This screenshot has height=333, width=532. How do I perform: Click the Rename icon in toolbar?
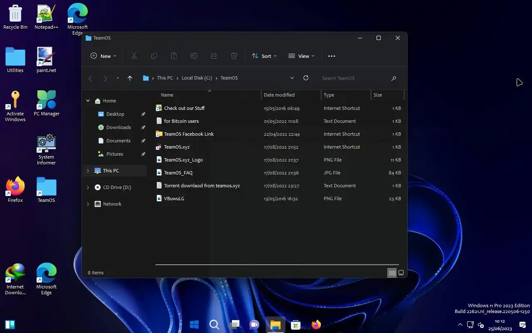(194, 56)
